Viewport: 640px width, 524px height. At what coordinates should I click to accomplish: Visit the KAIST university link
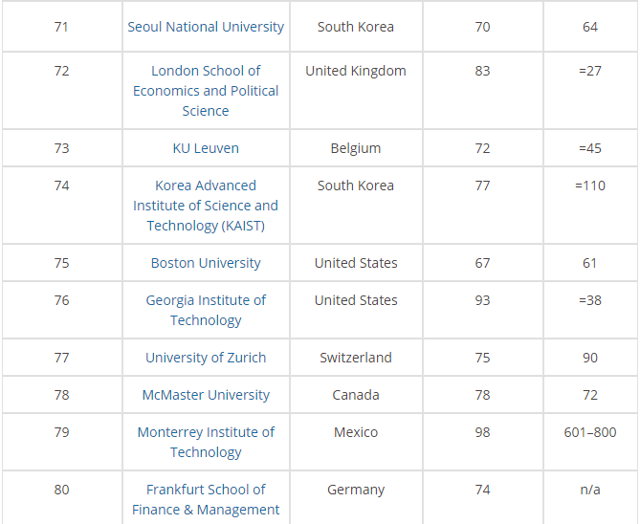pyautogui.click(x=206, y=206)
